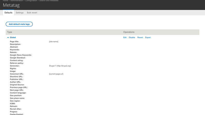Viewport: 205px width, 115px height.
Task: Select the '[site:name]' value
Action: click(x=54, y=42)
